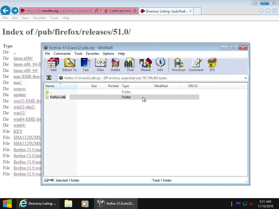Viewport: 279px width, 209px height.
Task: Show hidden tray icons via the dots
Action: [x=232, y=204]
